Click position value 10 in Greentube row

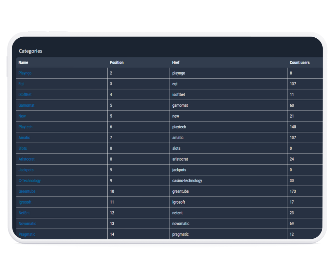tap(112, 192)
